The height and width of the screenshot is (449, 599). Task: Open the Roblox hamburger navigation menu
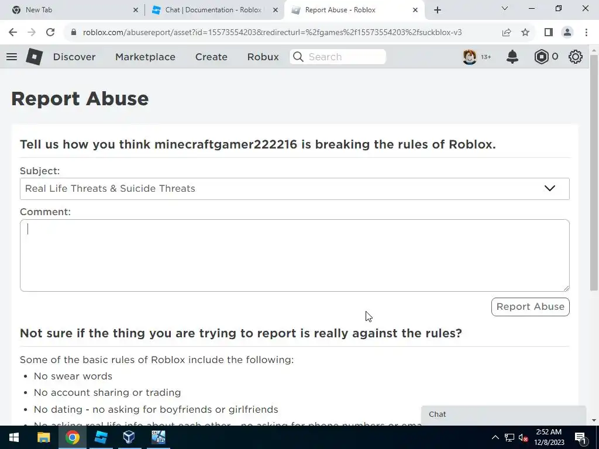pos(12,57)
